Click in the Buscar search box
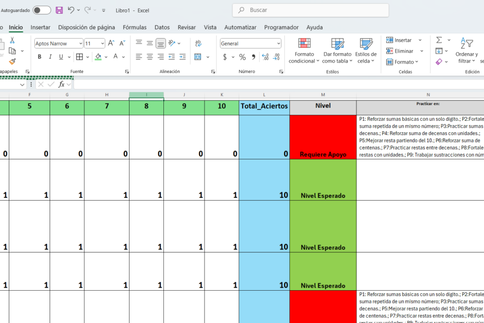 (x=311, y=10)
